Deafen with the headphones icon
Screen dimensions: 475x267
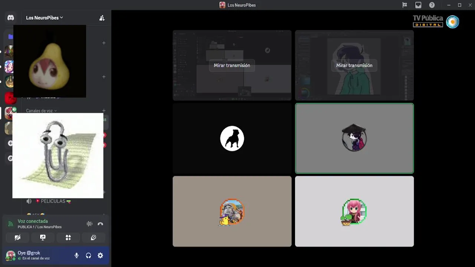(88, 256)
